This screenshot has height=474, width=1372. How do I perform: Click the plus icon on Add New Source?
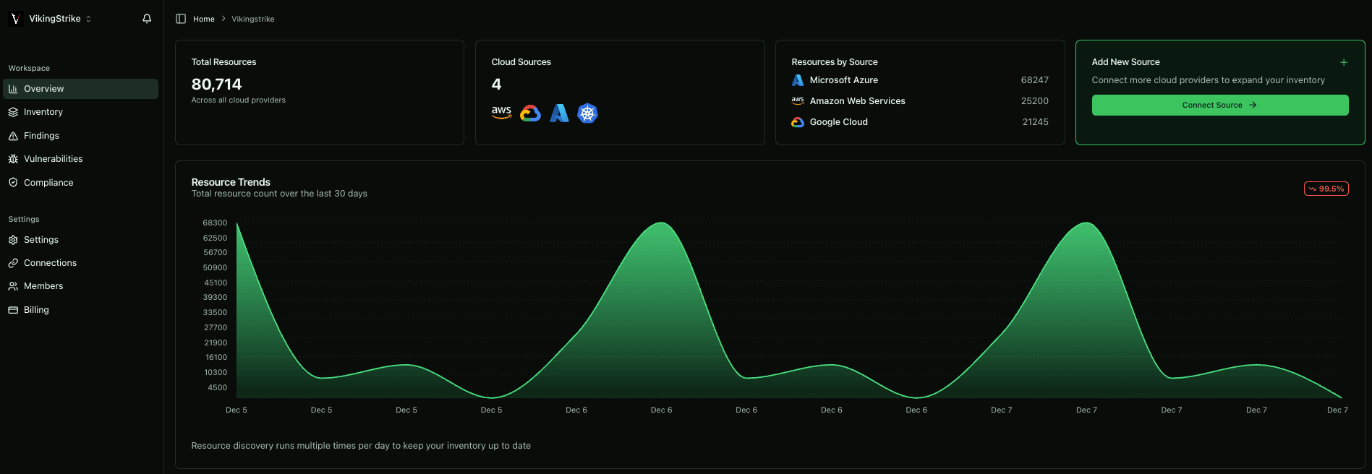click(1343, 62)
